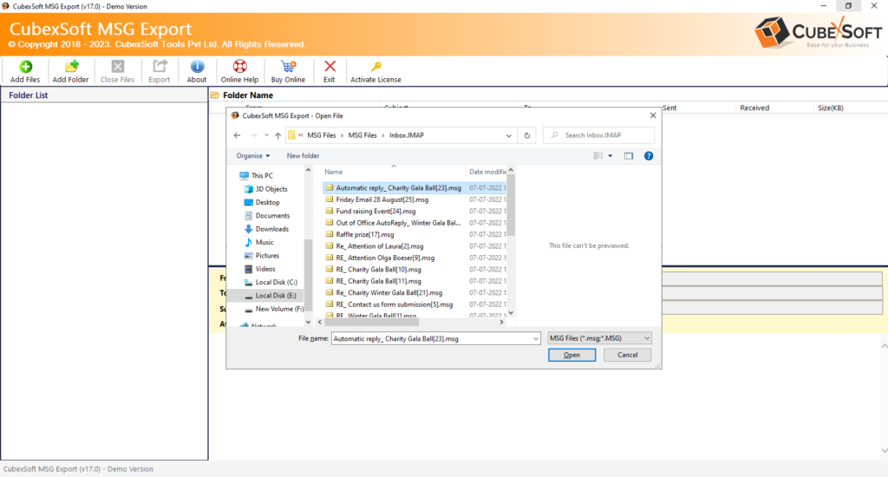Viewport: 888px width, 477px height.
Task: Open Activate License key icon
Action: (376, 66)
